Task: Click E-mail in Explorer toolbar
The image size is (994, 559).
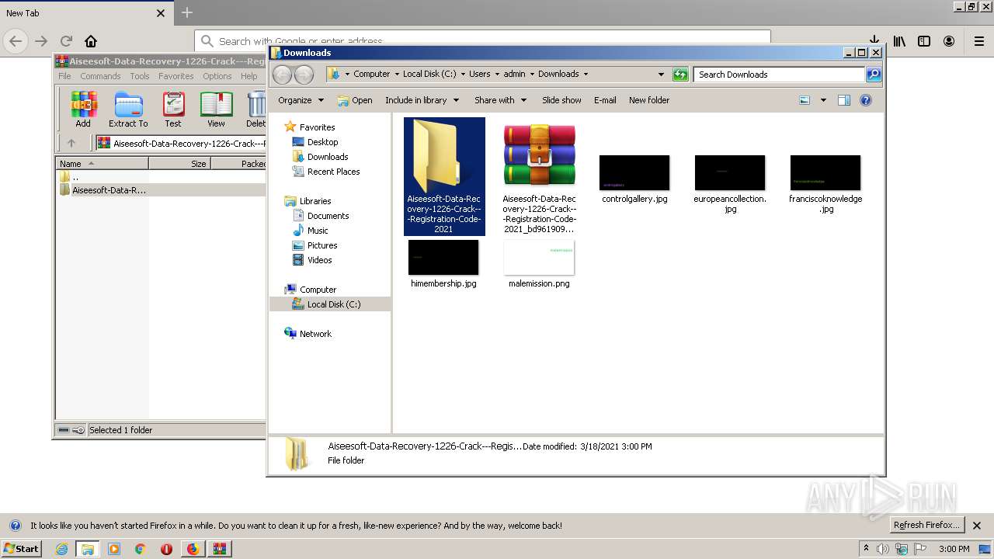Action: pos(605,100)
